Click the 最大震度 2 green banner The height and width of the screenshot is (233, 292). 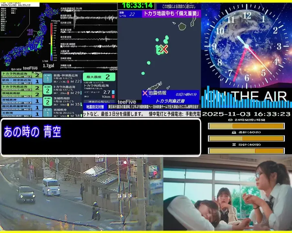pos(99,77)
